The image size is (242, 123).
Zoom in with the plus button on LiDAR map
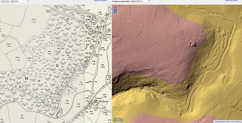[x=115, y=8]
